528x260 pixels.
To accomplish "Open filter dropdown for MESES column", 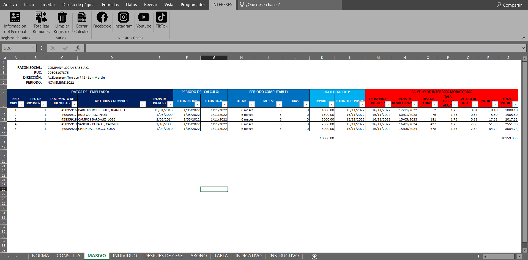I will [279, 104].
